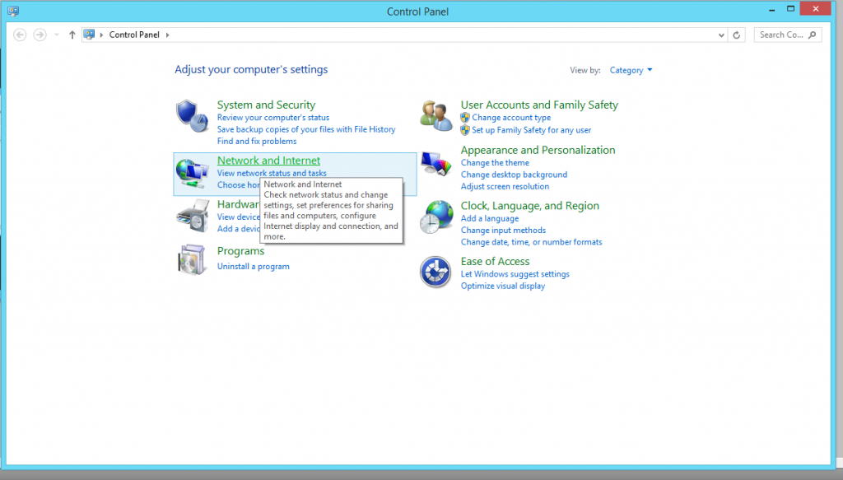
Task: Open the Network and Internet heading
Action: coord(268,161)
